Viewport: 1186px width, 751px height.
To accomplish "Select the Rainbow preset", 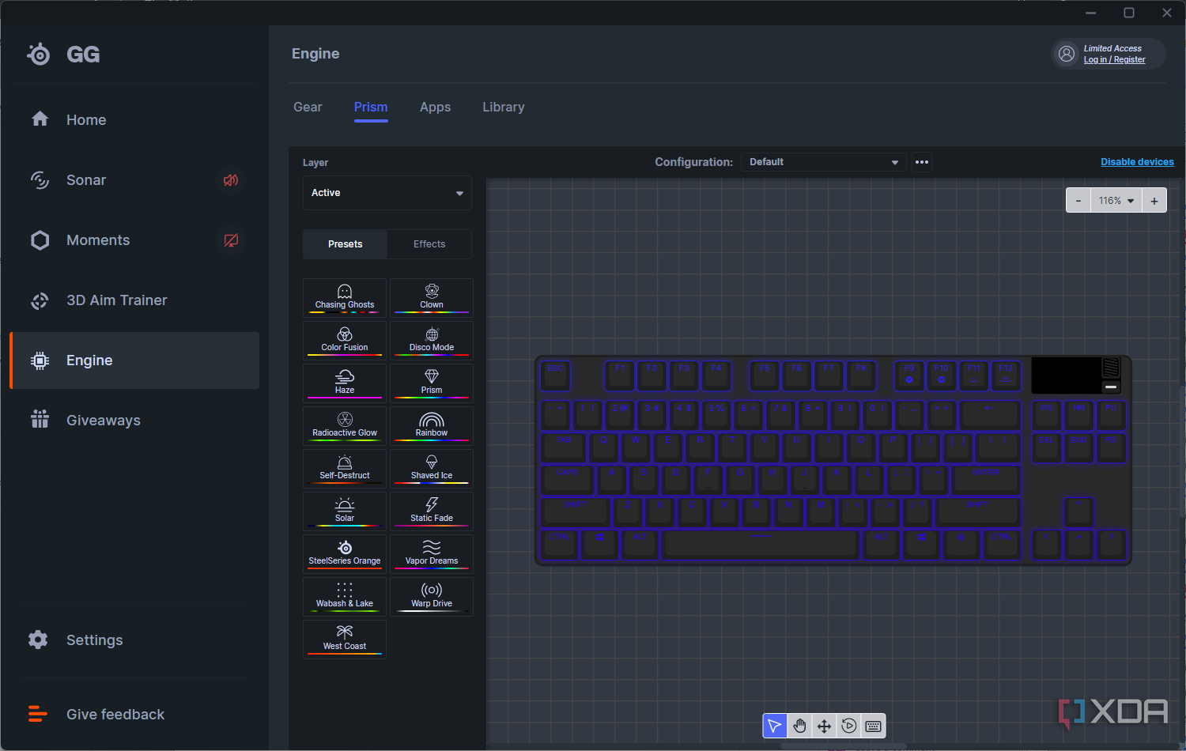I will click(x=432, y=425).
